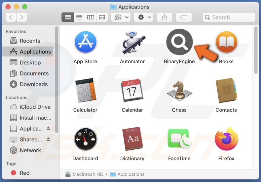Open Network in the sidebar
Screen dimensions: 261x182
[28, 150]
